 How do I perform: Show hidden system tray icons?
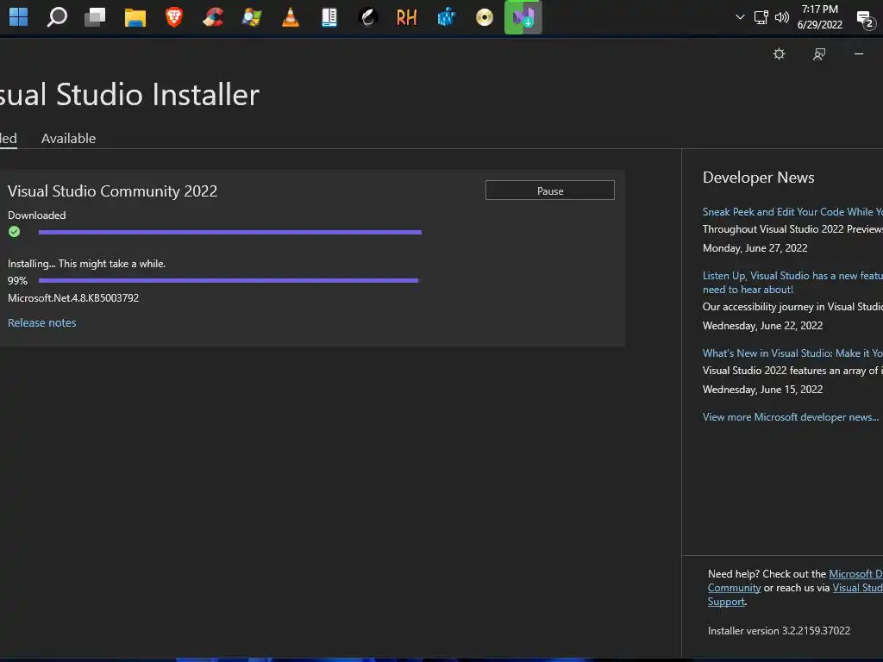click(740, 17)
